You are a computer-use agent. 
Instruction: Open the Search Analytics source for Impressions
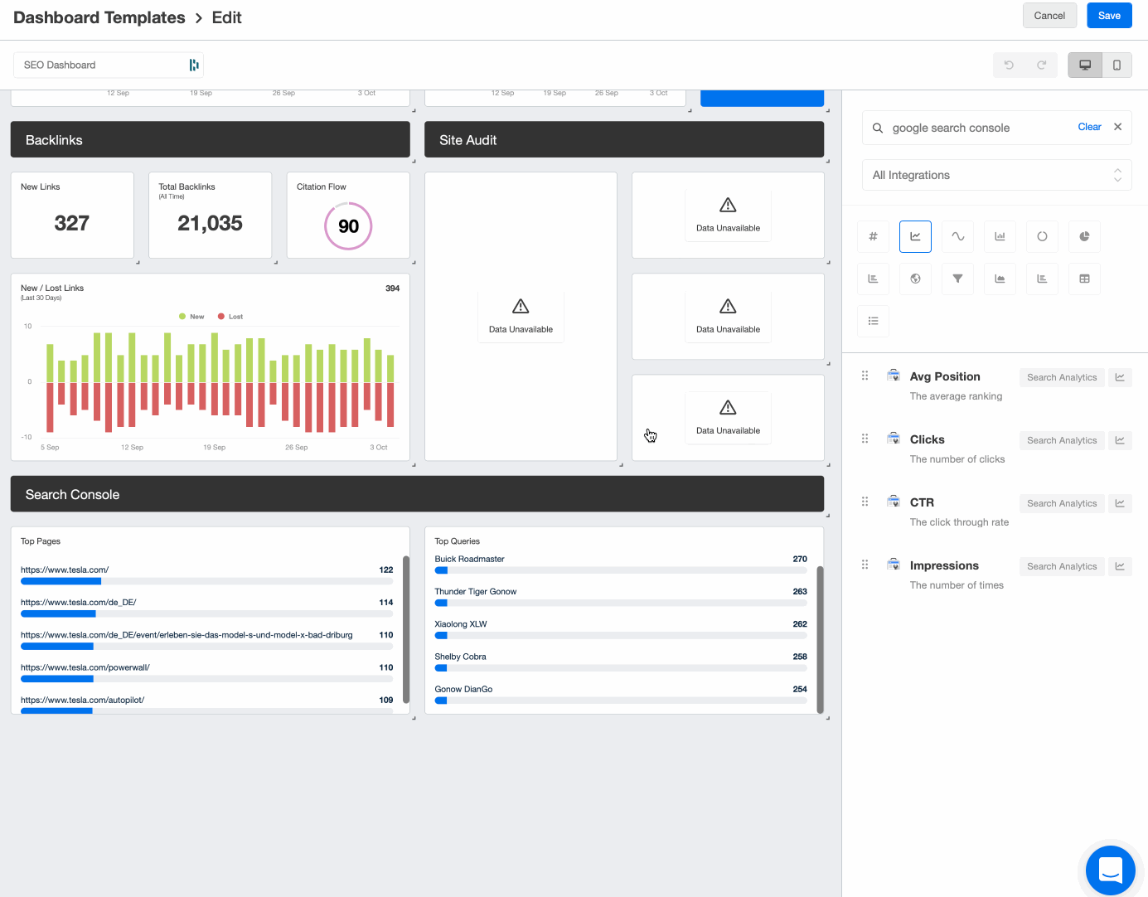point(1062,566)
